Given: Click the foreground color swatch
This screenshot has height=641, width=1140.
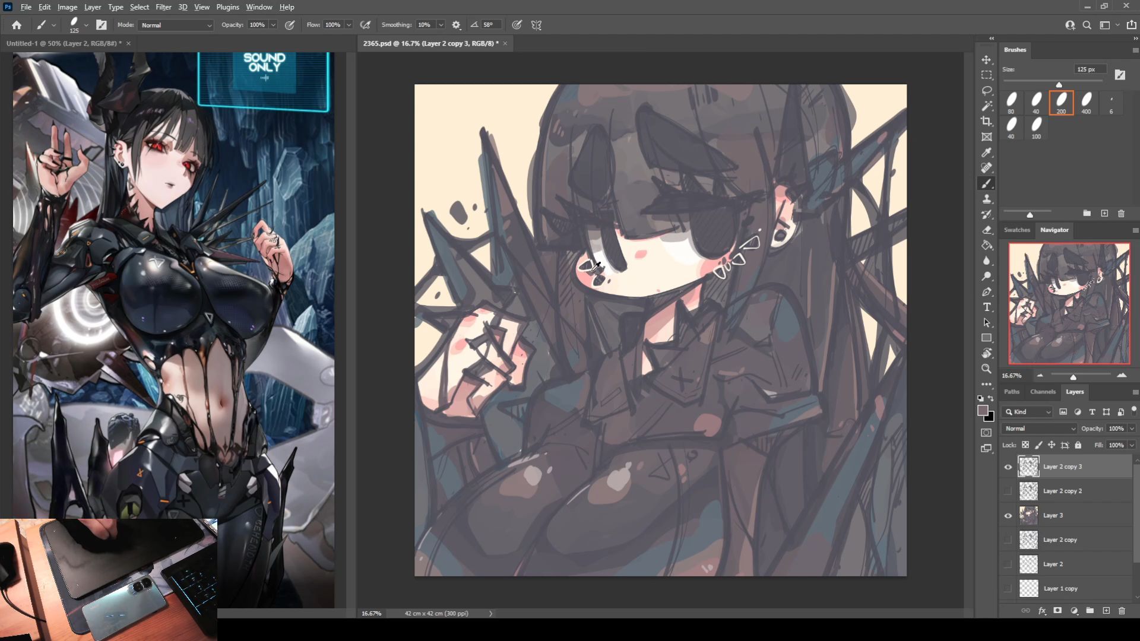Looking at the screenshot, I should [x=983, y=411].
